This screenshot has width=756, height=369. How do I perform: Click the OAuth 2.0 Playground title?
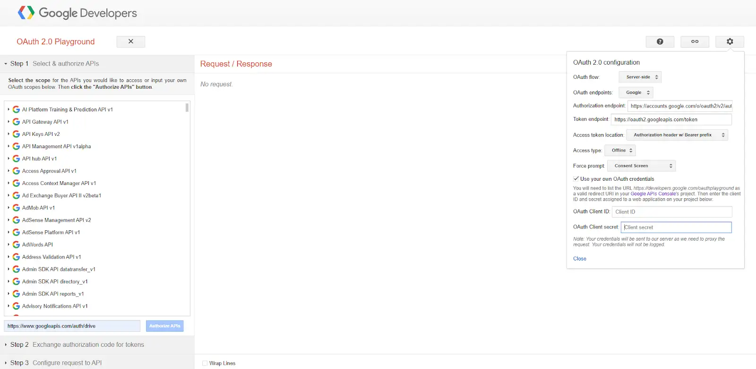click(56, 42)
